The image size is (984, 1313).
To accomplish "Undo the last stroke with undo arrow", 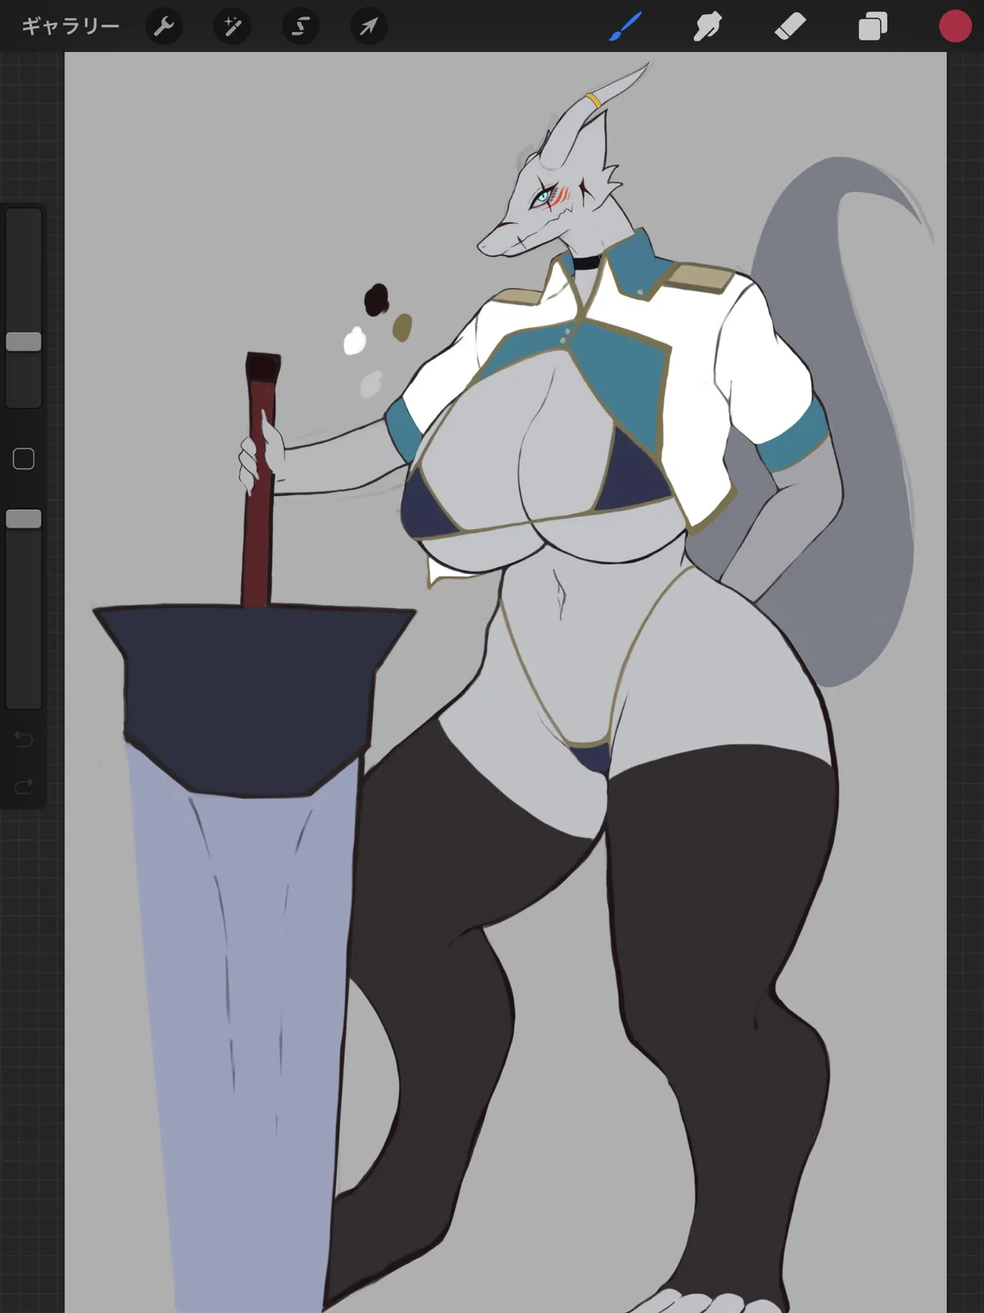I will pyautogui.click(x=24, y=739).
